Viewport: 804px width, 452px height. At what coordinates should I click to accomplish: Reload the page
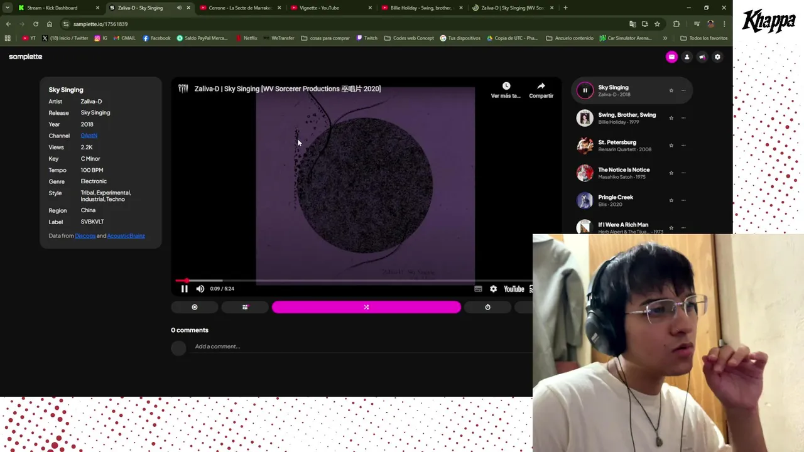pyautogui.click(x=36, y=24)
